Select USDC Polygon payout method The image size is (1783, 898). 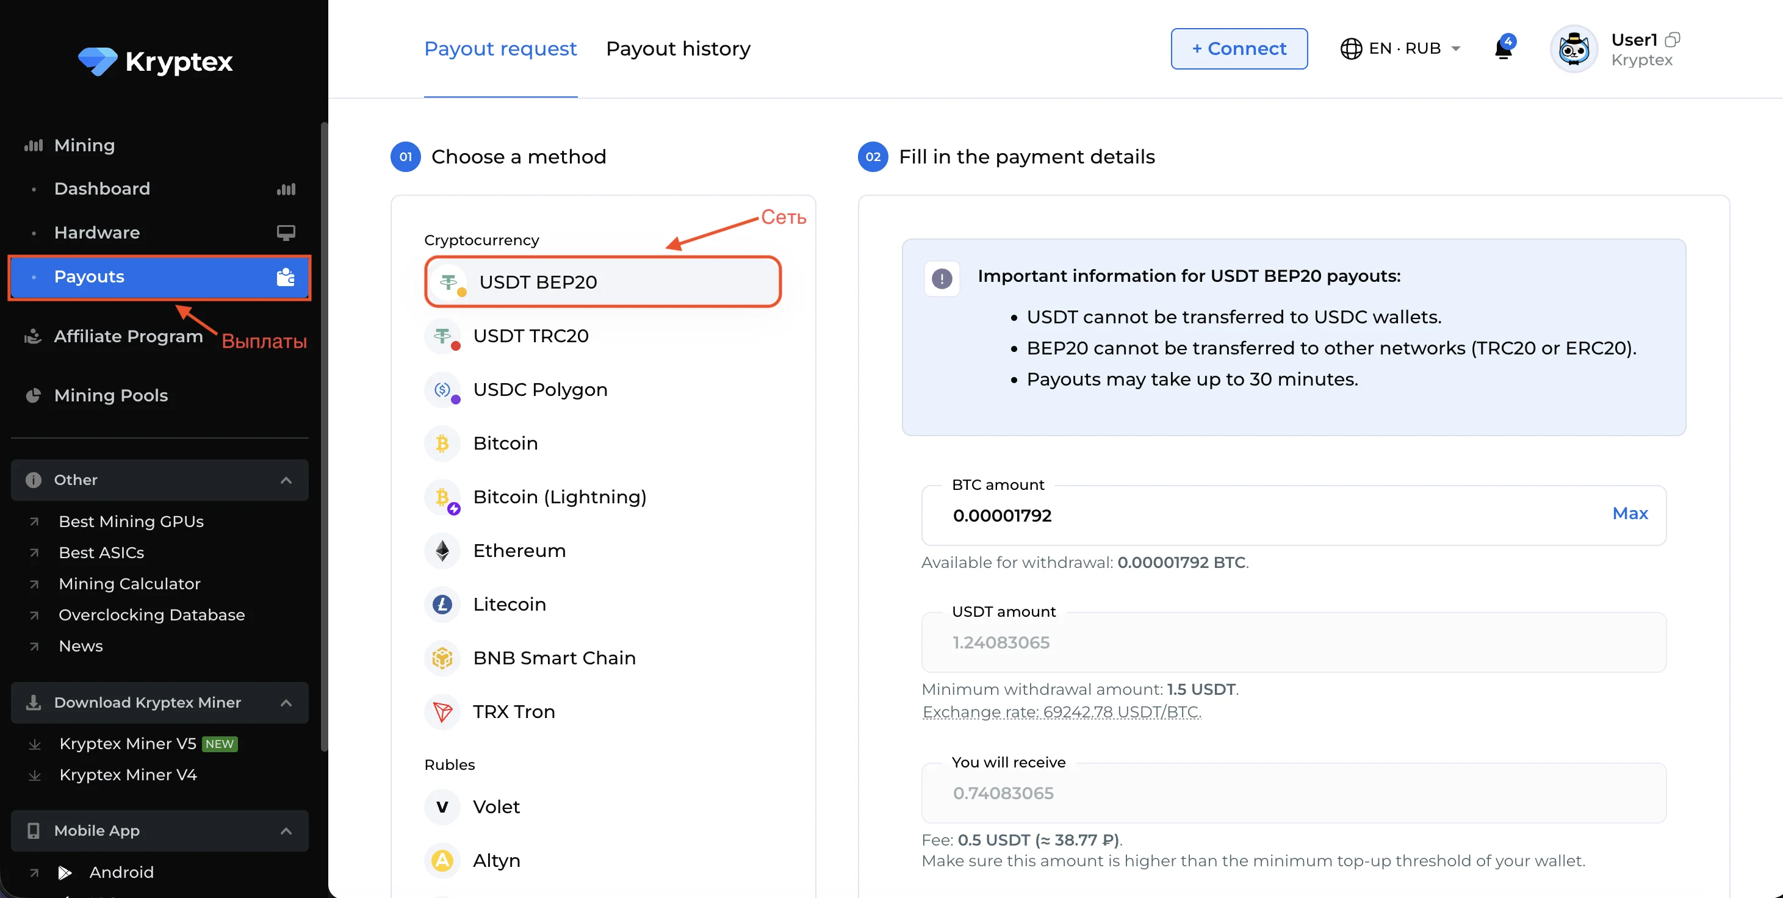(x=540, y=389)
